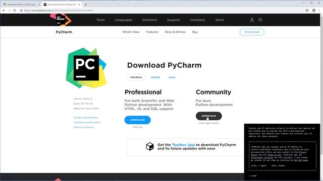Open Previous versions link
The image size is (323, 181).
click(84, 127)
